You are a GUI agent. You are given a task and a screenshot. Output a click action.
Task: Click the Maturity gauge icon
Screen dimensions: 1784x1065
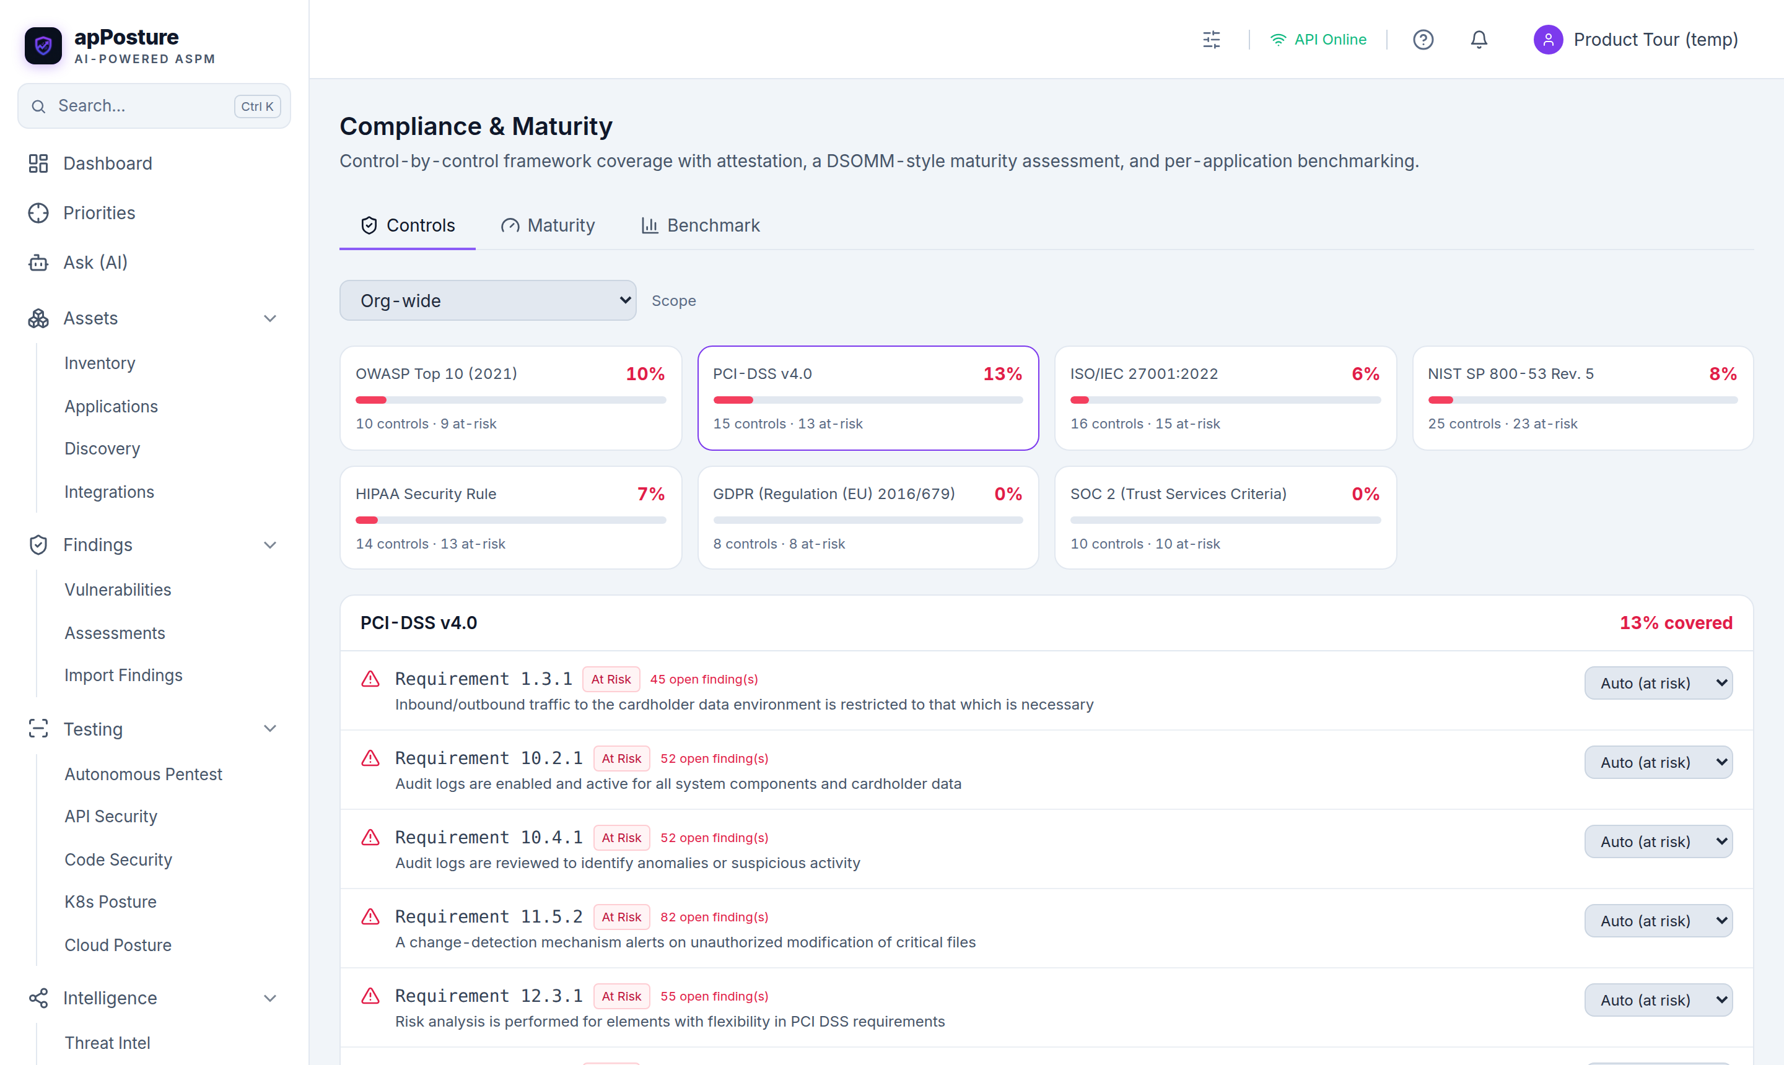point(510,225)
